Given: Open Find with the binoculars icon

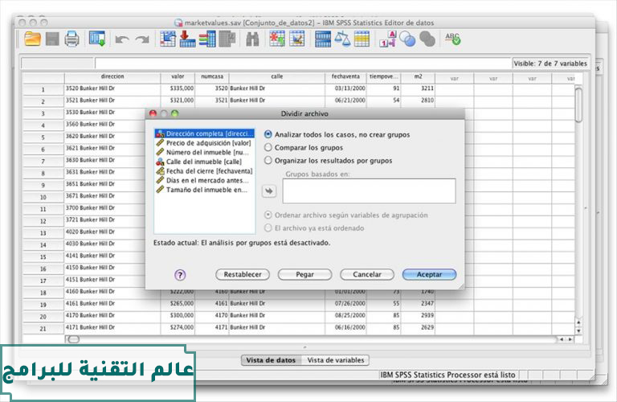Looking at the screenshot, I should (x=252, y=39).
